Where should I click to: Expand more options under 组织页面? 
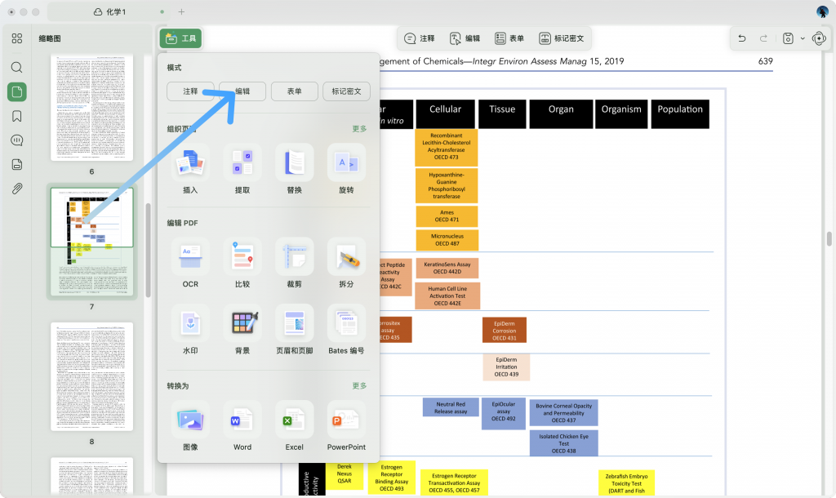(359, 129)
